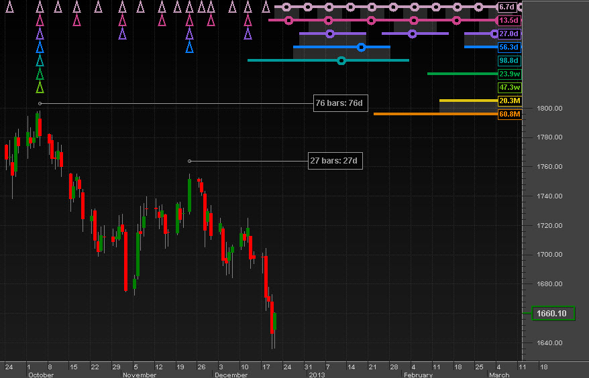Click the orange 60.8M cycle line
This screenshot has height=378, width=589.
tap(435, 114)
